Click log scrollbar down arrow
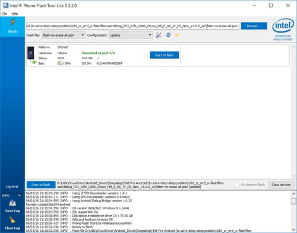 click(x=293, y=229)
